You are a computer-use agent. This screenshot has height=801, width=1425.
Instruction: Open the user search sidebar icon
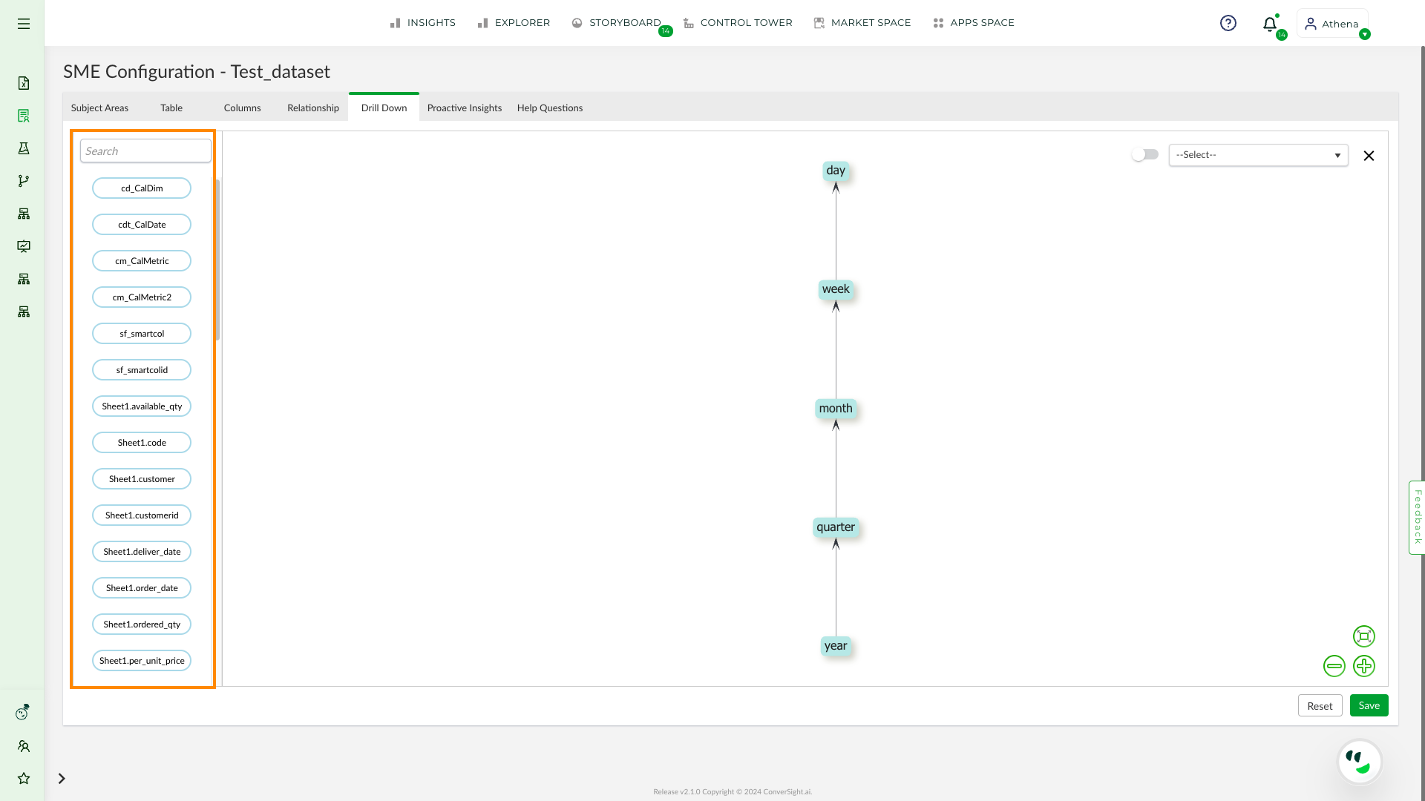pos(24,746)
